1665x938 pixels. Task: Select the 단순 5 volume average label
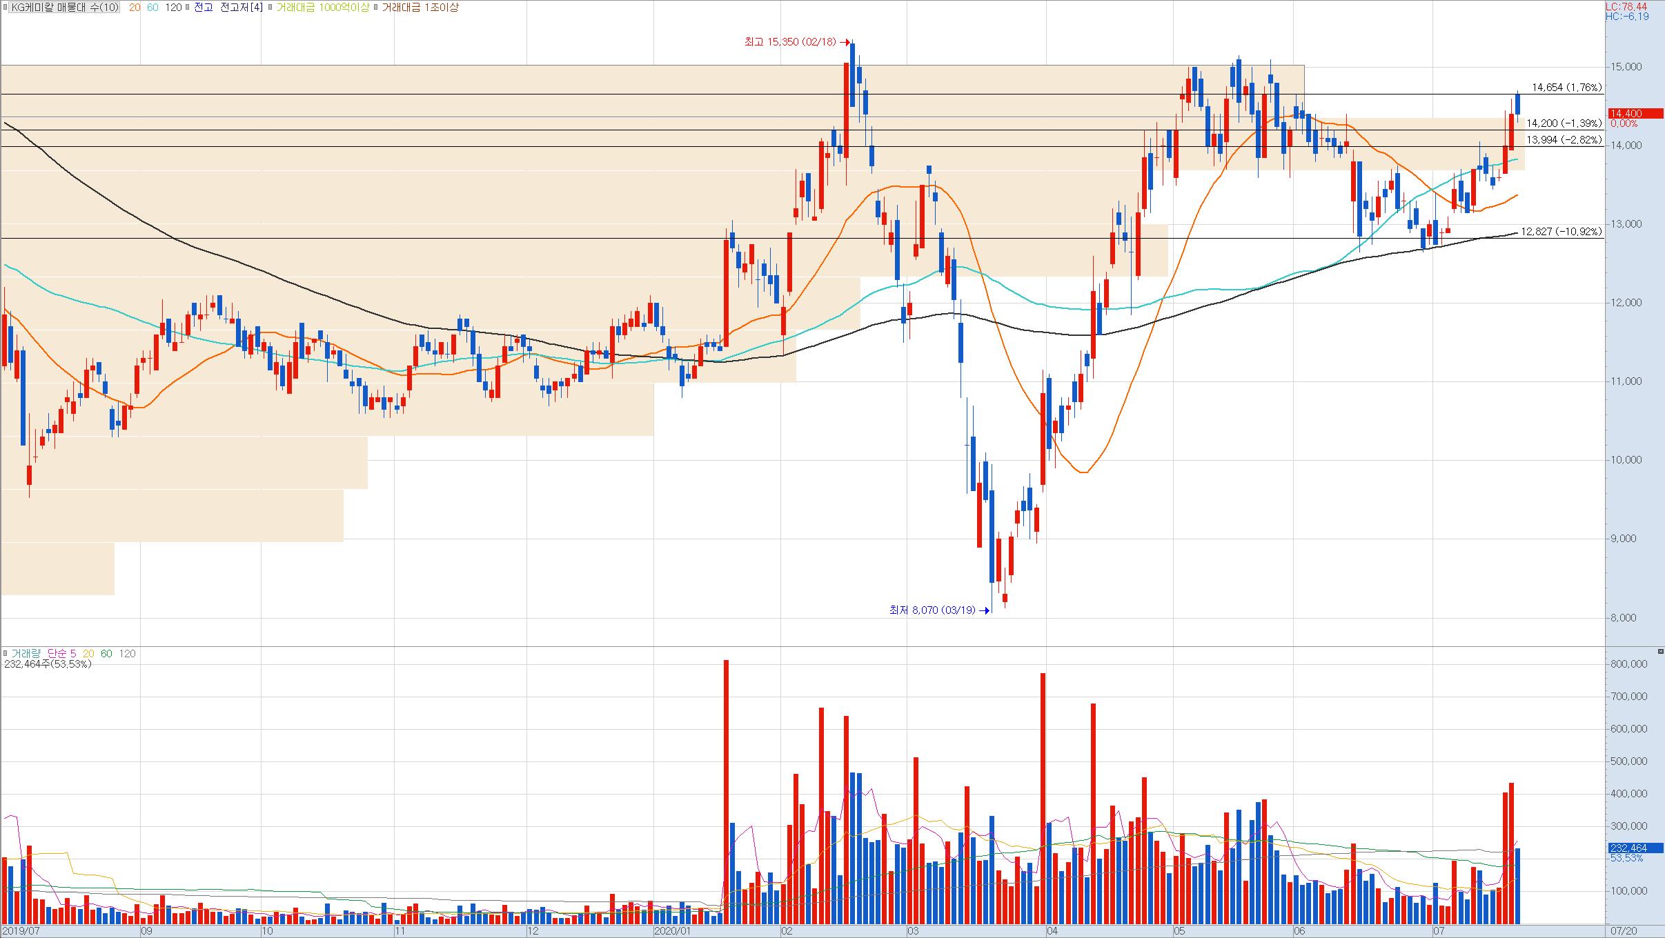pyautogui.click(x=62, y=653)
